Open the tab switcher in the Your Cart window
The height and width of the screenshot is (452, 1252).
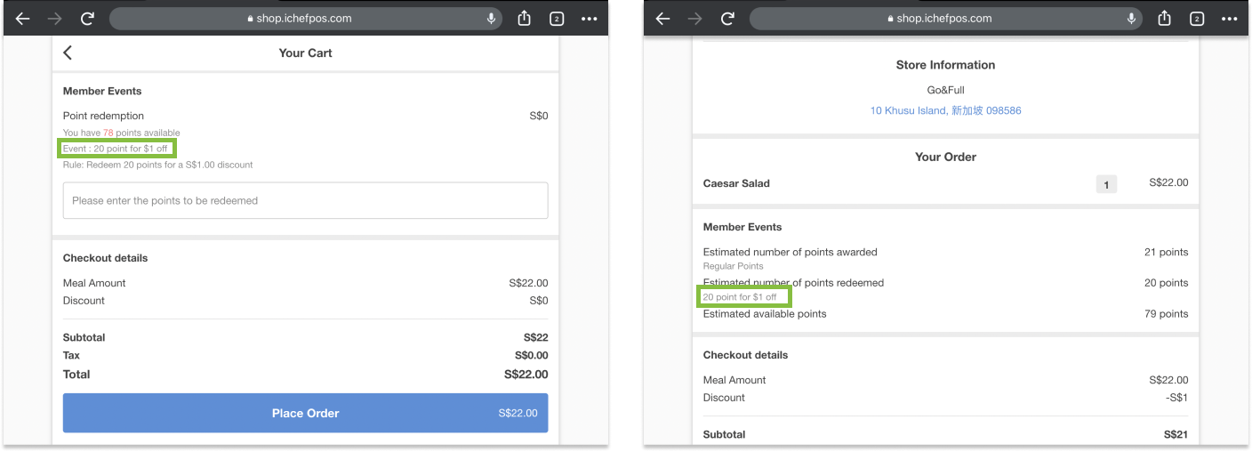tap(557, 19)
